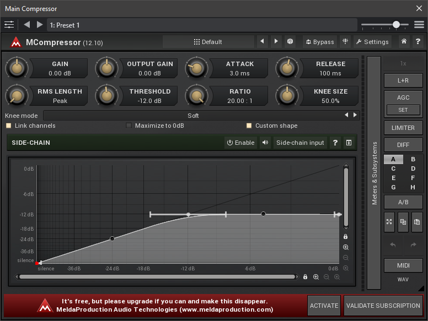
Task: Open the side-chain panel presets icon
Action: tap(349, 143)
